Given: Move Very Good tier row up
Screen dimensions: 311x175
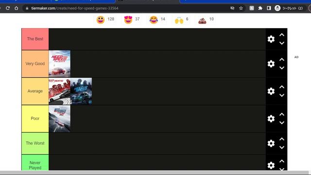Looking at the screenshot, I should (x=282, y=59).
